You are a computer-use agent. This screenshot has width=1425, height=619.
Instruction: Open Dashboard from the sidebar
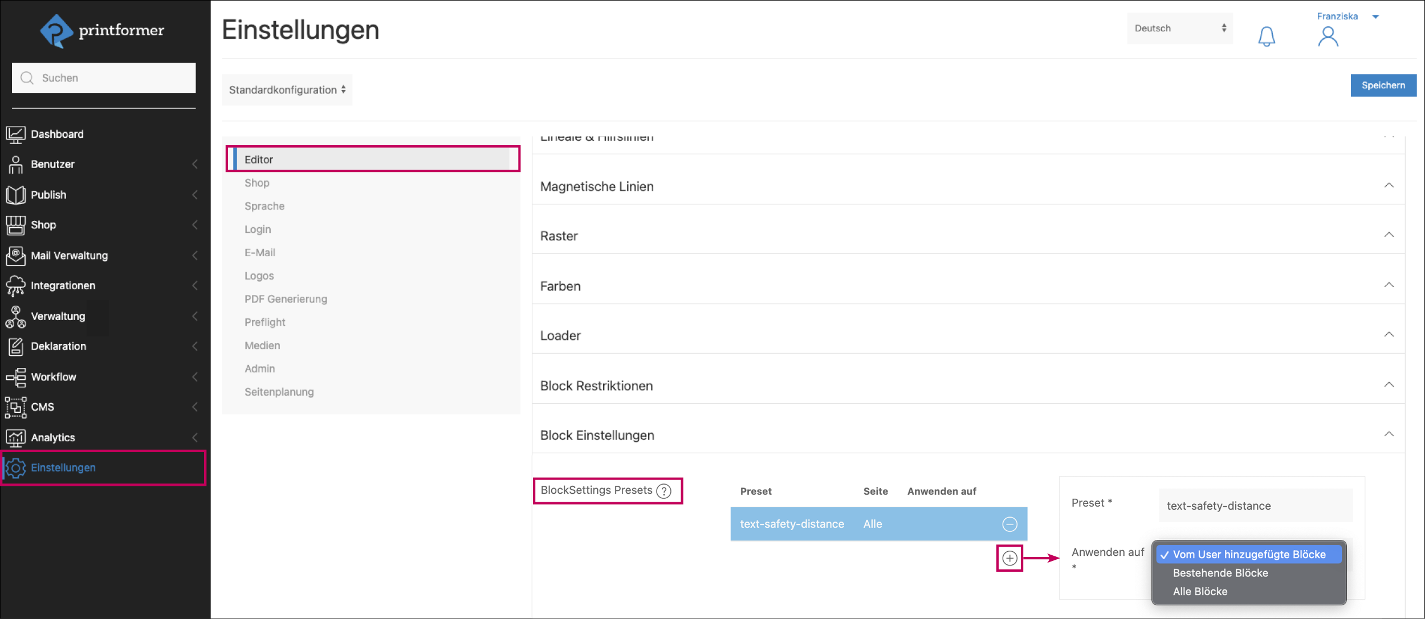(x=57, y=134)
